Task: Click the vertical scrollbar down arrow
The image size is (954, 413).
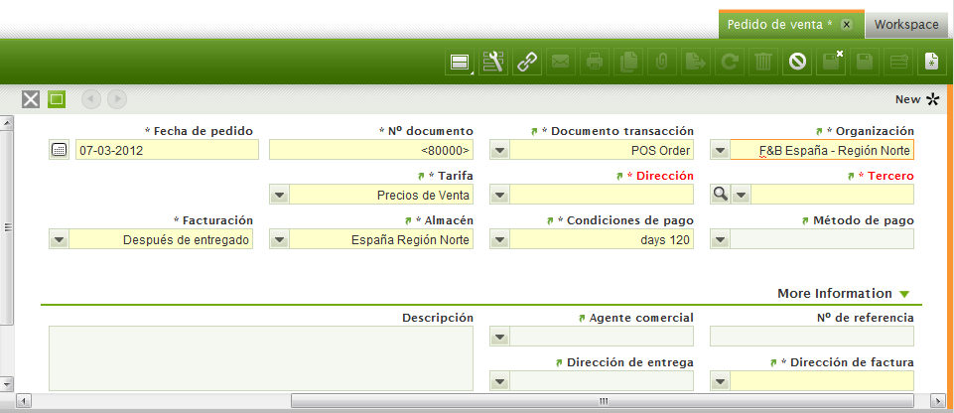Action: [7, 384]
